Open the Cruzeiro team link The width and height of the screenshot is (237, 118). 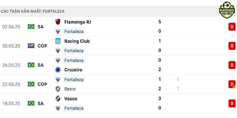[x=73, y=70]
